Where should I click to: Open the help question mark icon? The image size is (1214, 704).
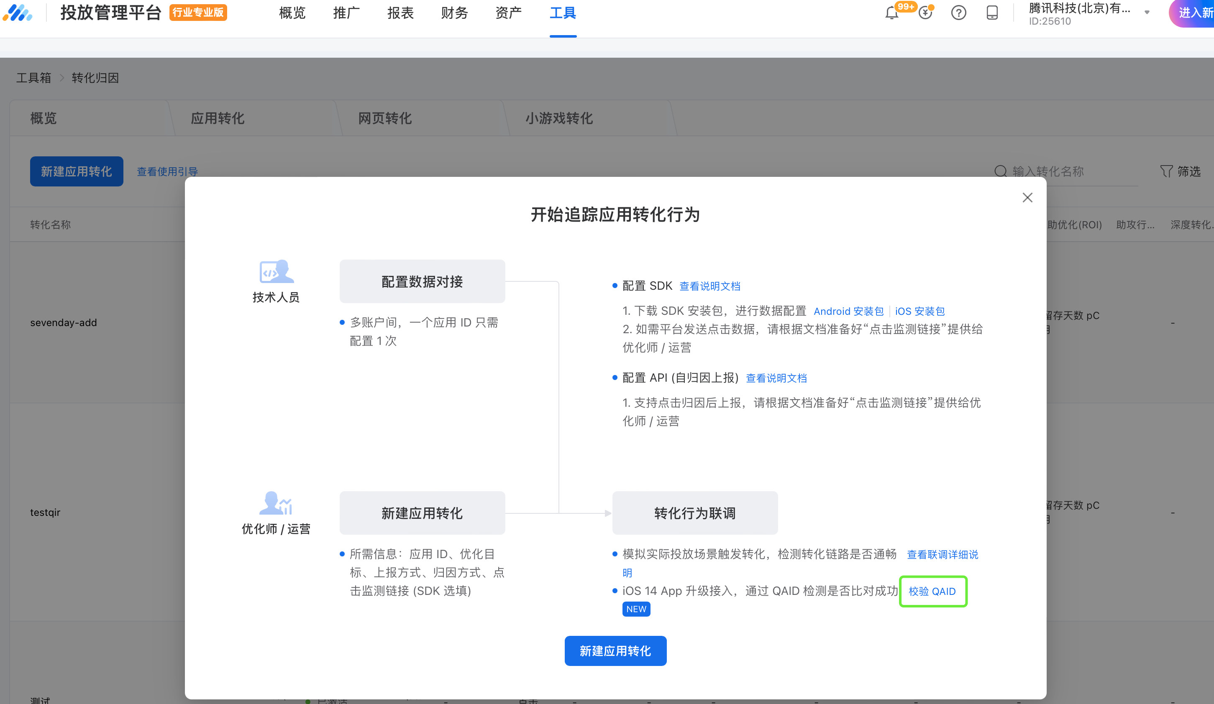(x=959, y=13)
